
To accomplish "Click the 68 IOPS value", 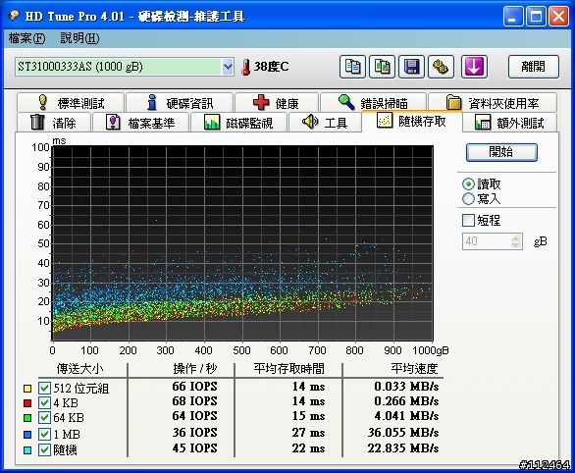I will [x=194, y=401].
